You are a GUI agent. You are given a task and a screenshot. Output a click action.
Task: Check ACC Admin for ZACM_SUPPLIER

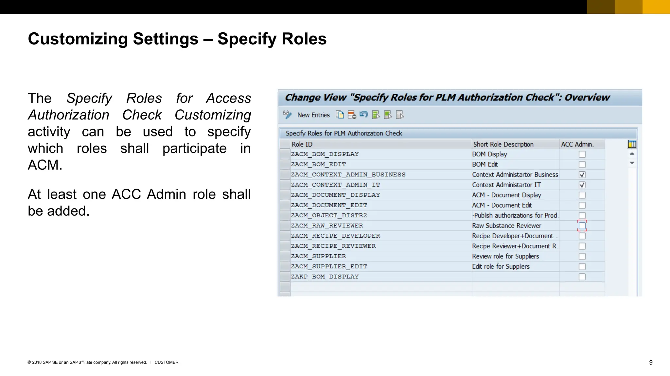click(x=582, y=256)
